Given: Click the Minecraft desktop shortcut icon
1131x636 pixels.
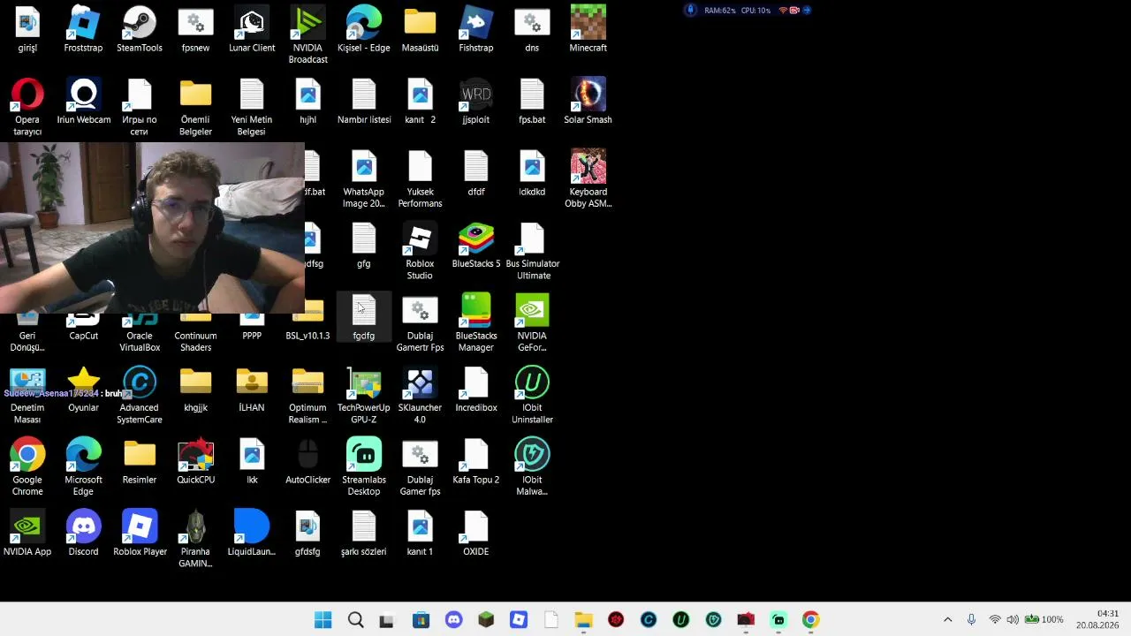Looking at the screenshot, I should point(588,29).
